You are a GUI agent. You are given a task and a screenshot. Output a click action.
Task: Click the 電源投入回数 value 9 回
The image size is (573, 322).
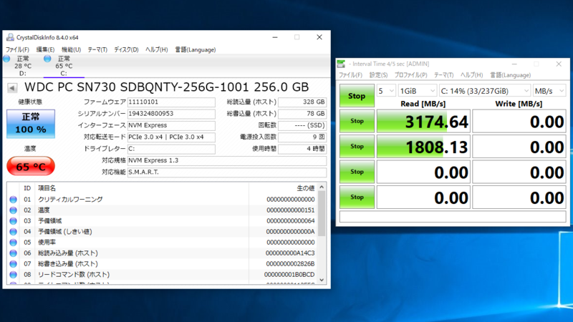pyautogui.click(x=302, y=137)
